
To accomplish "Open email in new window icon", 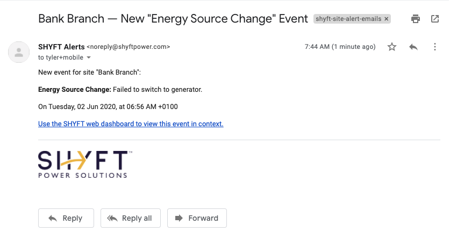I will pyautogui.click(x=435, y=19).
